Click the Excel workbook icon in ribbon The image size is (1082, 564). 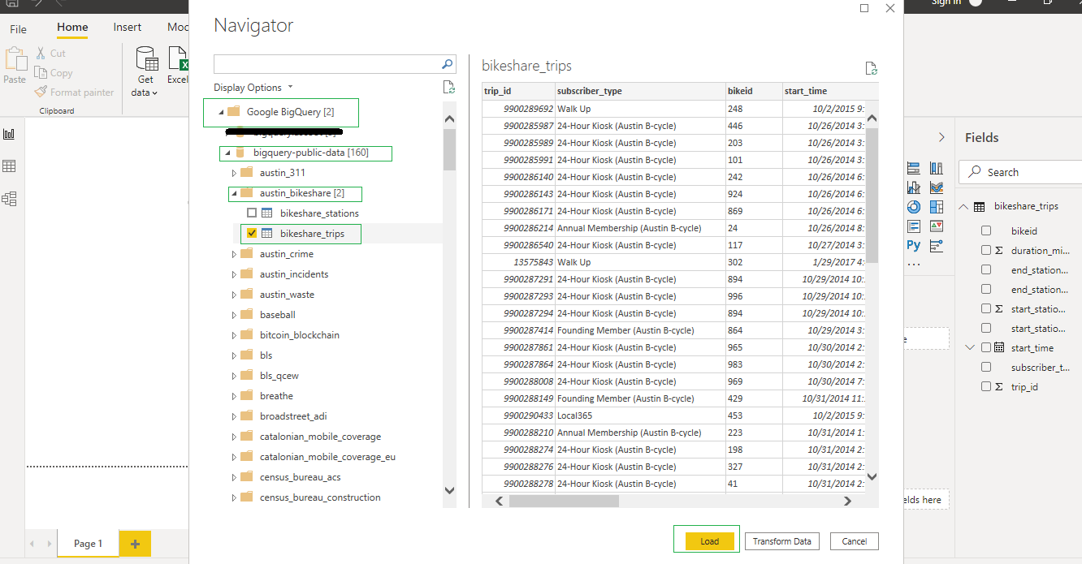(x=178, y=59)
